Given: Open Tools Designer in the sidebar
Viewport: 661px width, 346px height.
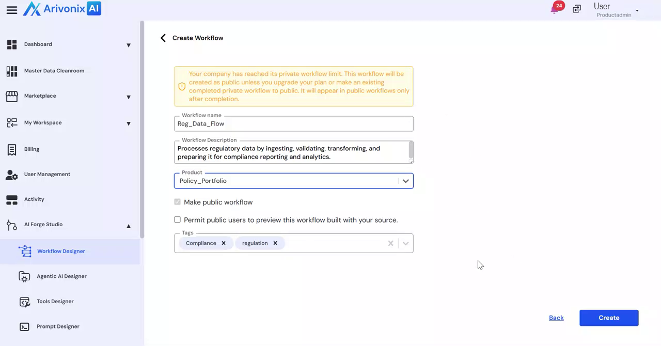Looking at the screenshot, I should pos(55,302).
